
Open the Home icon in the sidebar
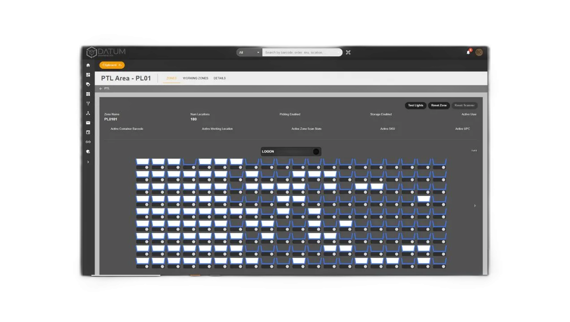click(x=88, y=65)
